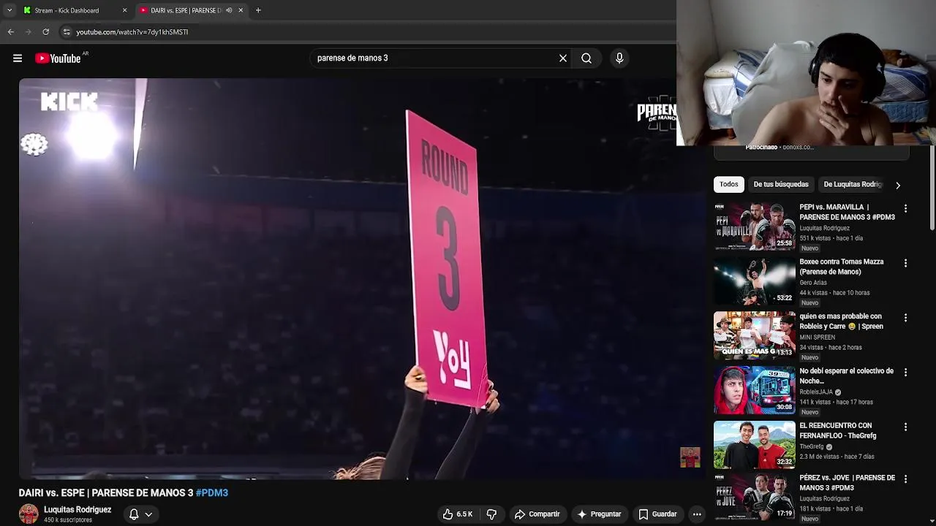Like the video with thumbs up
The image size is (936, 526).
458,514
